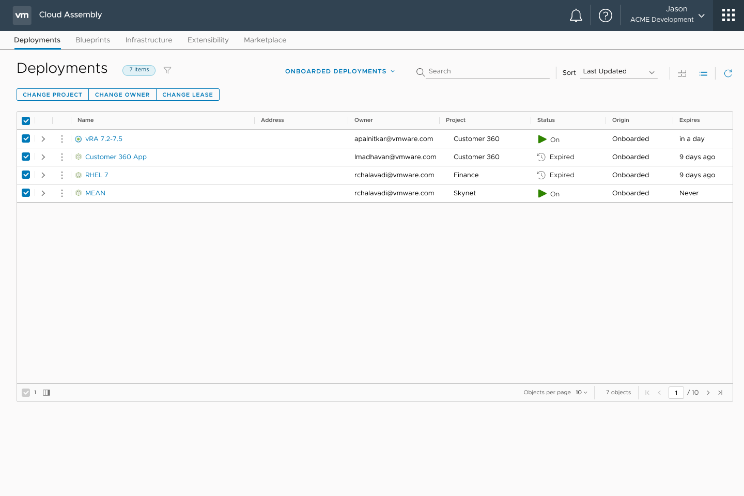Sort by the Name column header
744x496 pixels.
pos(86,120)
